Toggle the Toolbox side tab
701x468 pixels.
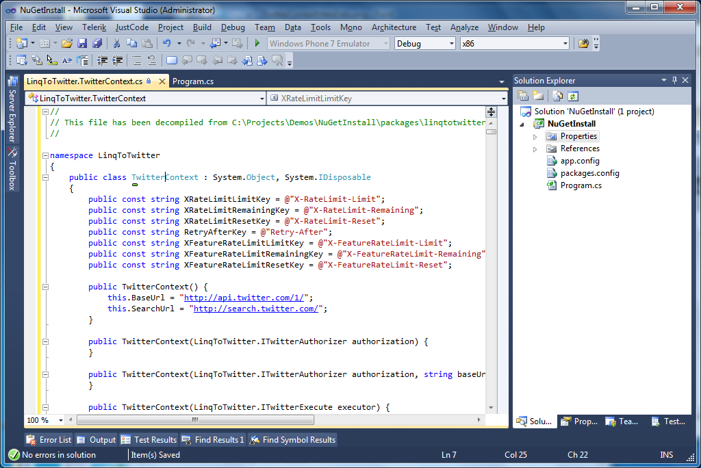tap(12, 169)
